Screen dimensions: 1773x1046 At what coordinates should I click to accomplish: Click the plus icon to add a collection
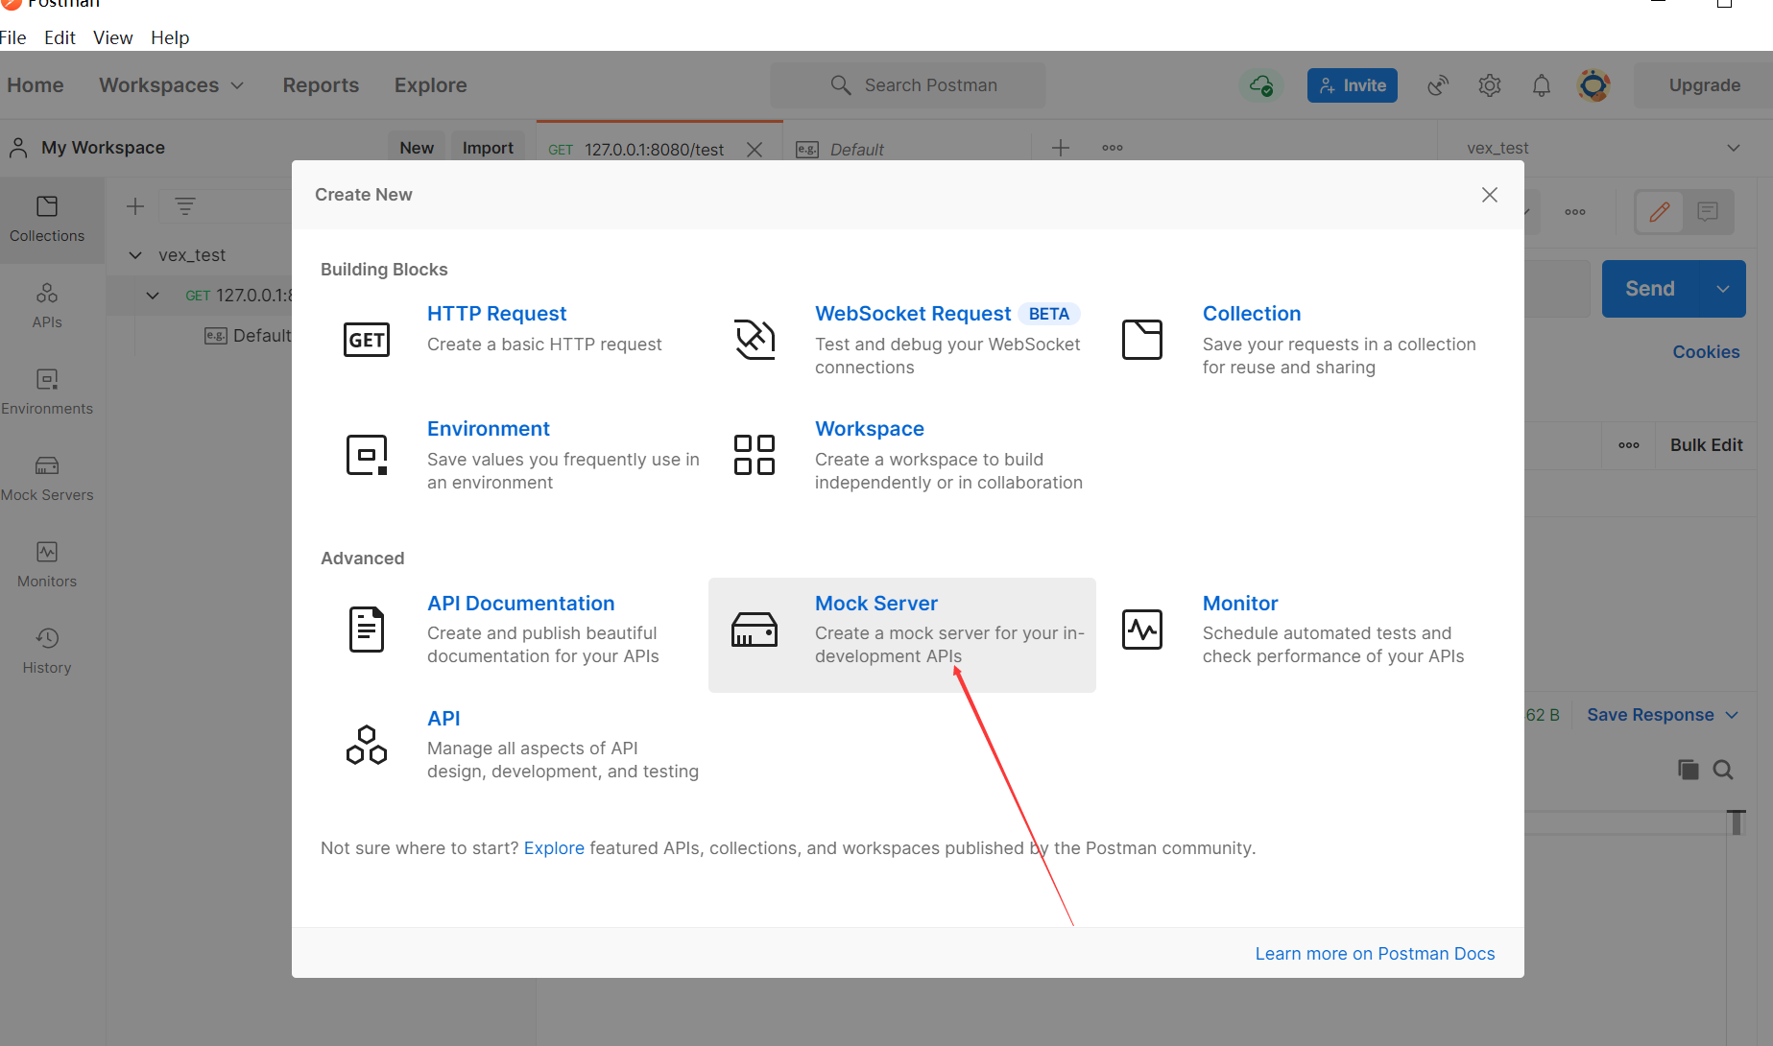coord(135,206)
